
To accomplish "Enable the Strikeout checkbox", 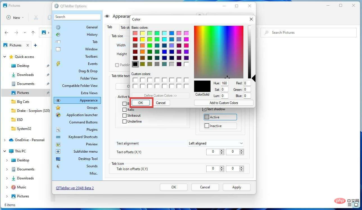I will coord(125,116).
